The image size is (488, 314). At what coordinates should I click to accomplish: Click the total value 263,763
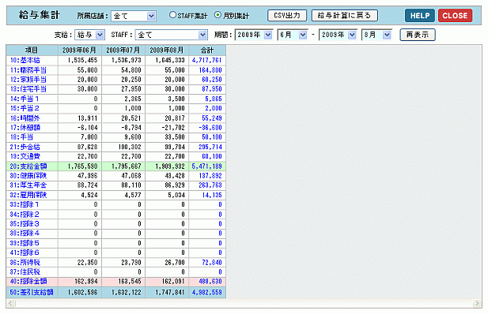tap(210, 185)
